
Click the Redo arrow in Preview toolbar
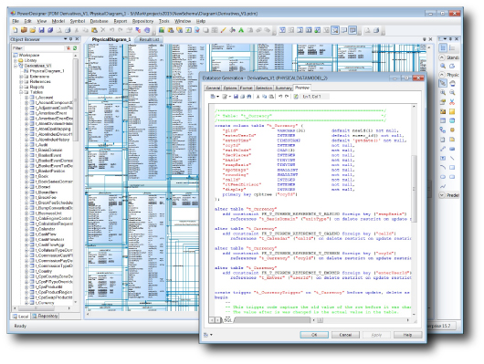287,97
